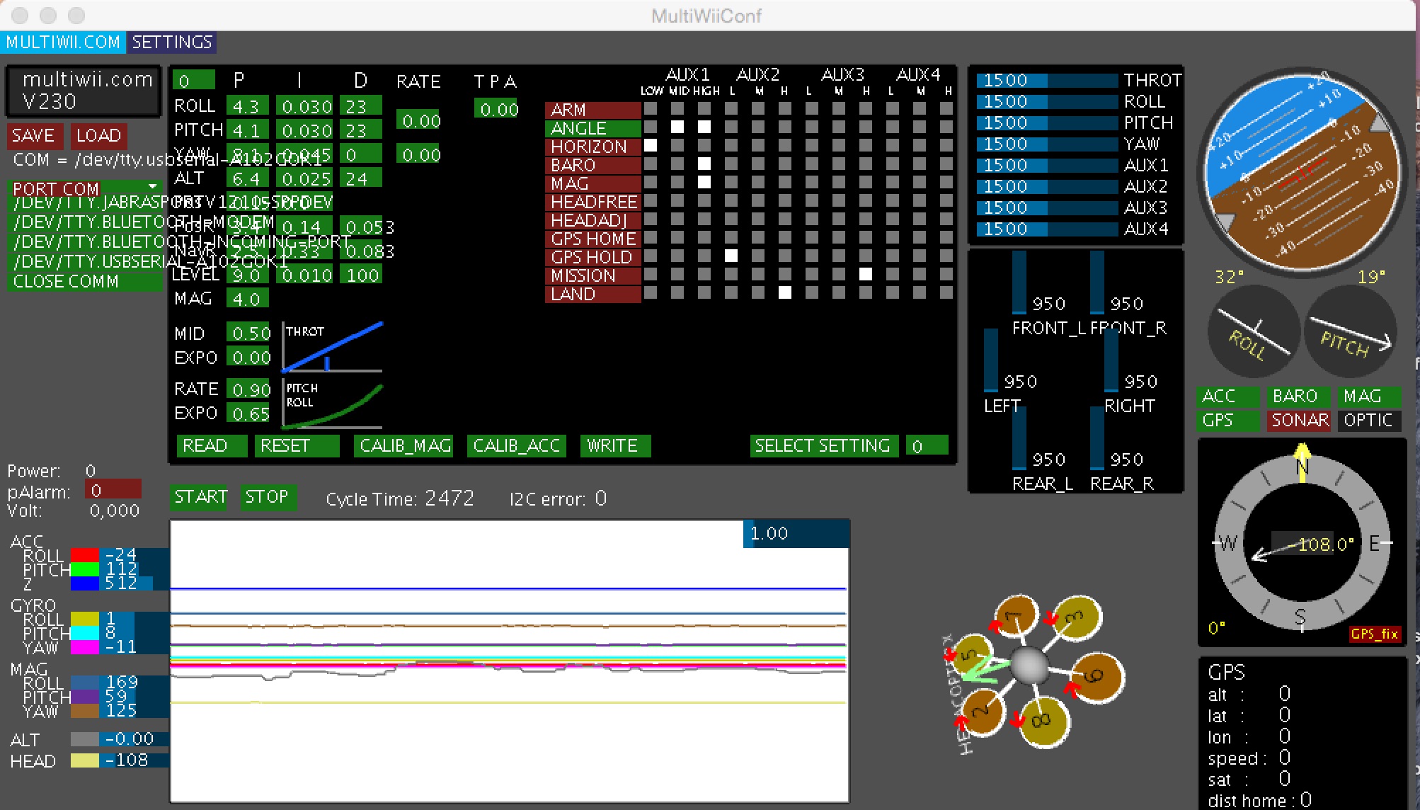Click the PITCH angle gauge
Viewport: 1420px width, 810px height.
coord(1351,331)
